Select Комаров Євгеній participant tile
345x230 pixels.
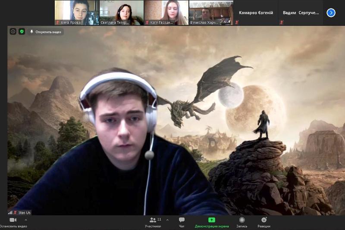point(256,13)
